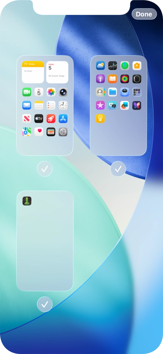Open the Maps app icon
This screenshot has height=354, width=163.
27,132
